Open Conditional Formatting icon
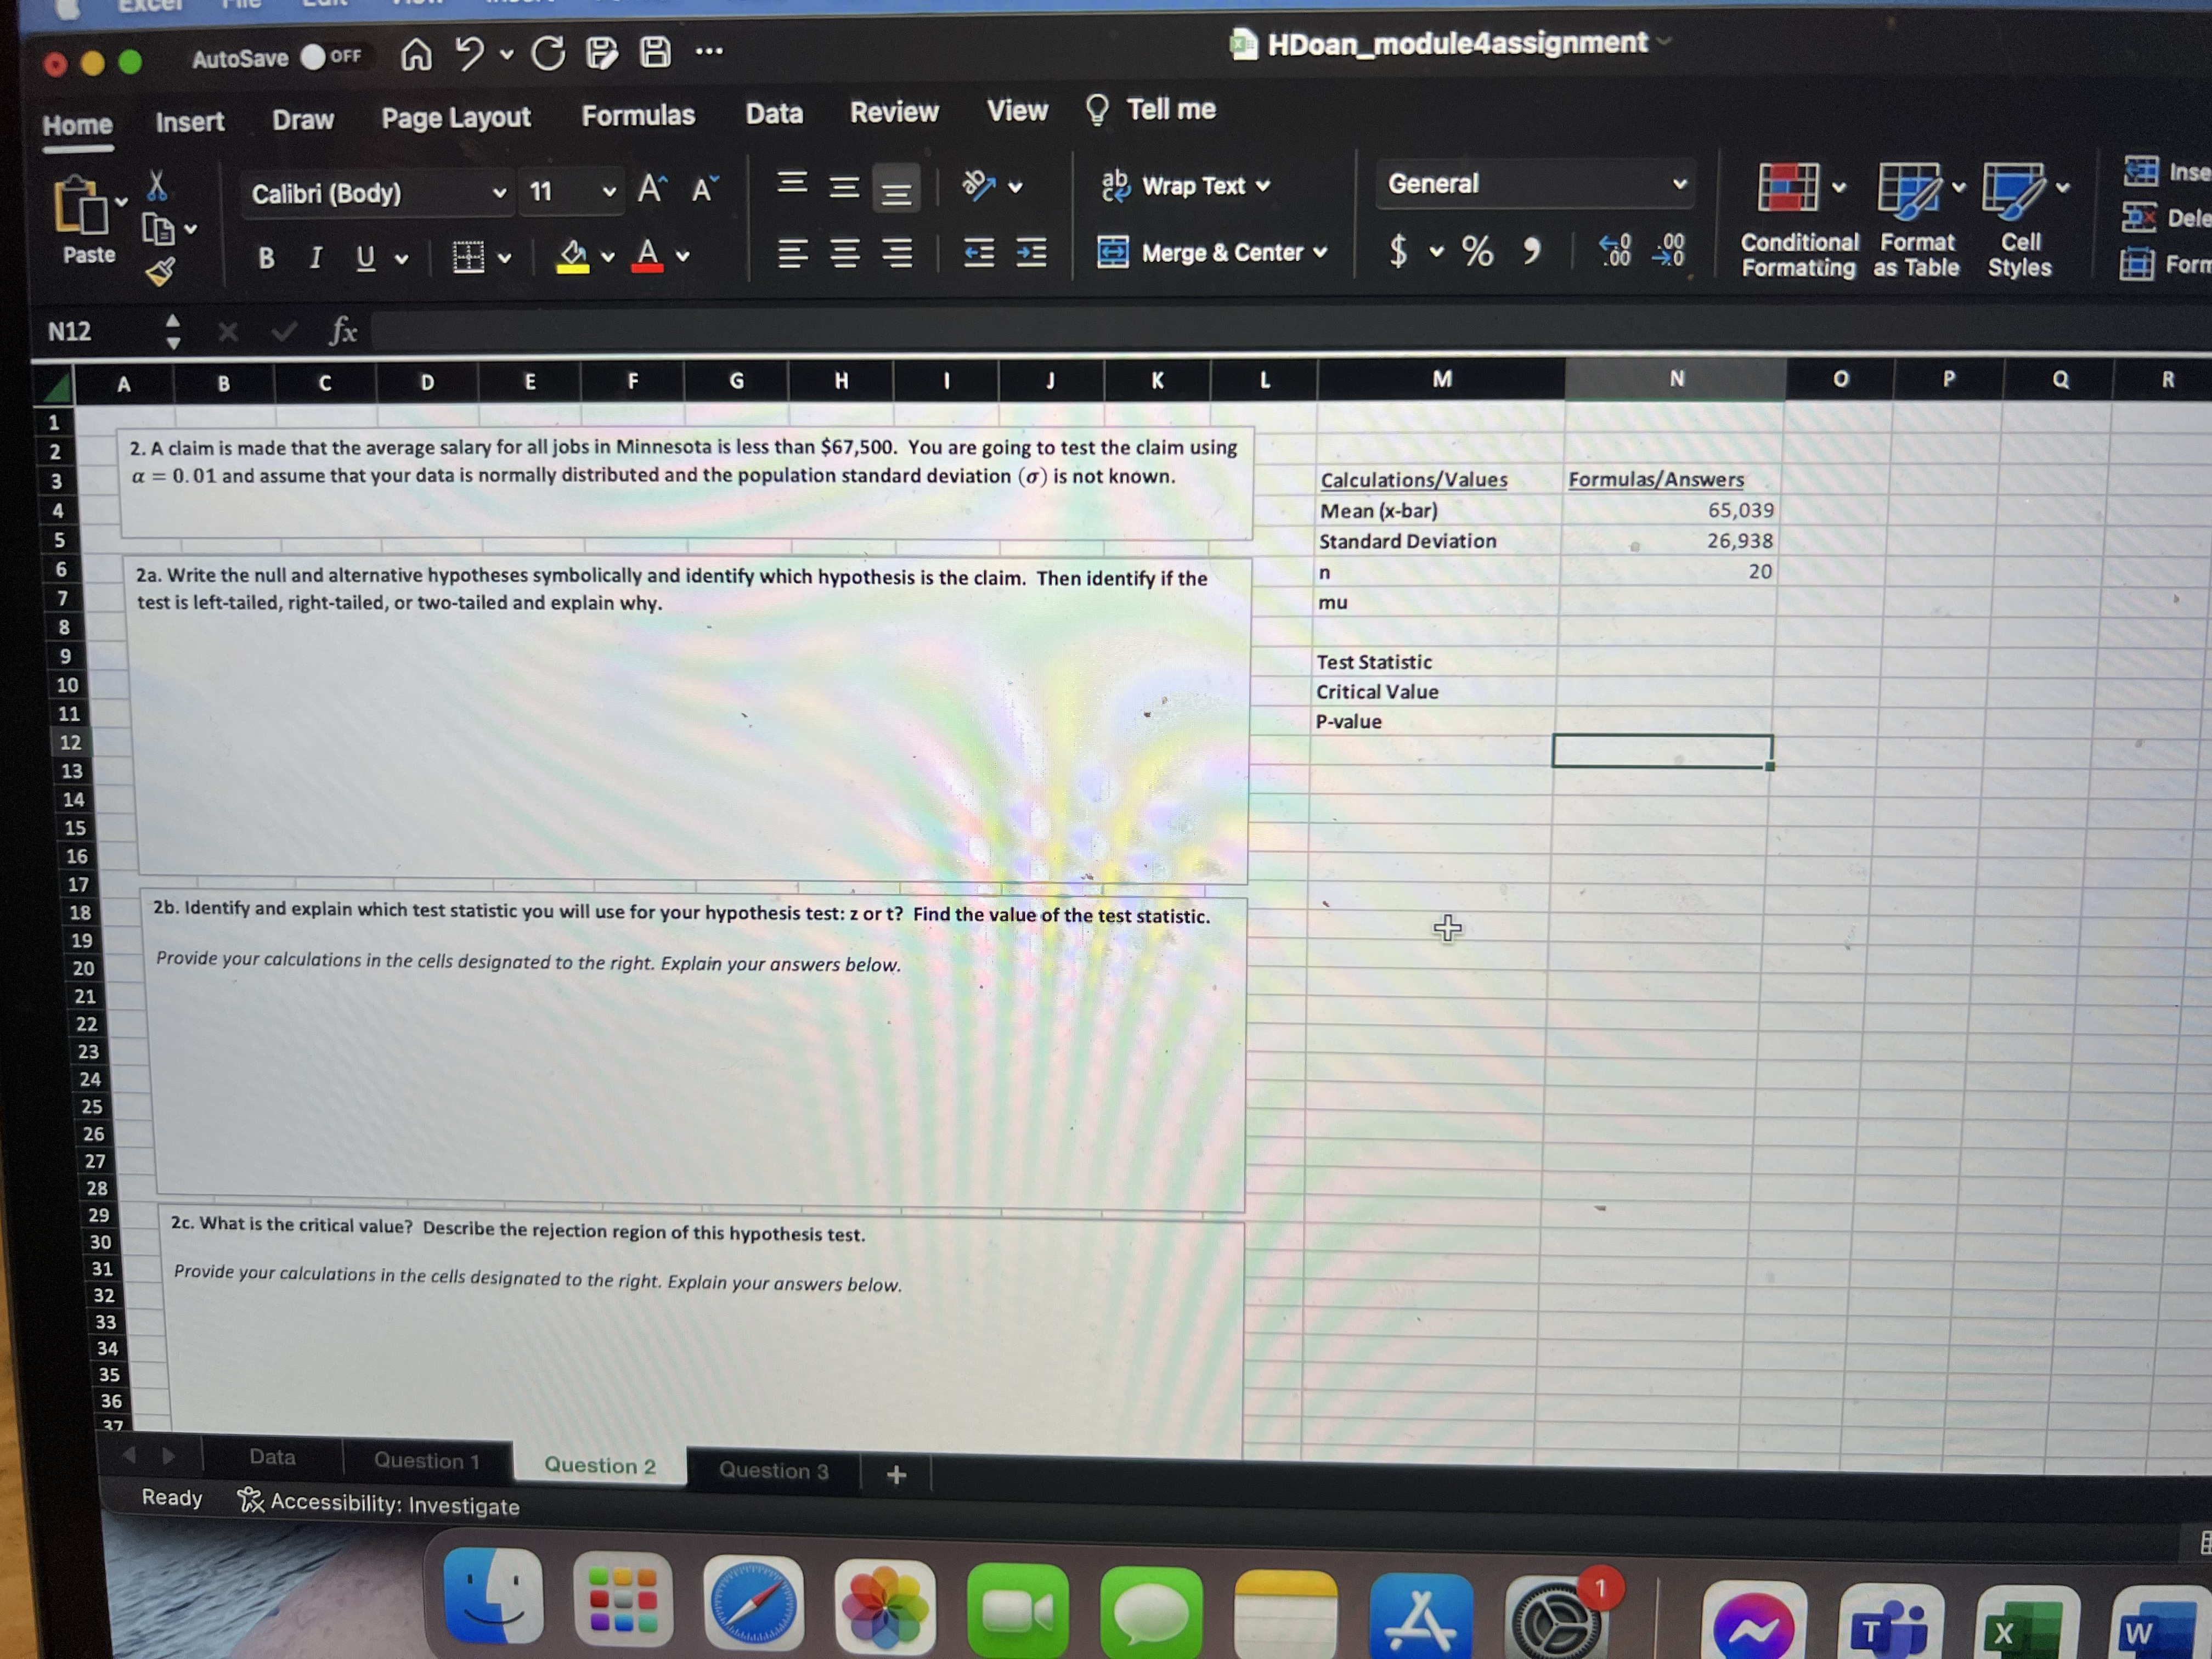 1788,187
